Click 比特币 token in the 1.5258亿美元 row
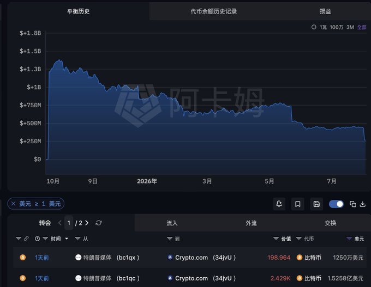This screenshot has height=287, width=371. click(x=309, y=278)
